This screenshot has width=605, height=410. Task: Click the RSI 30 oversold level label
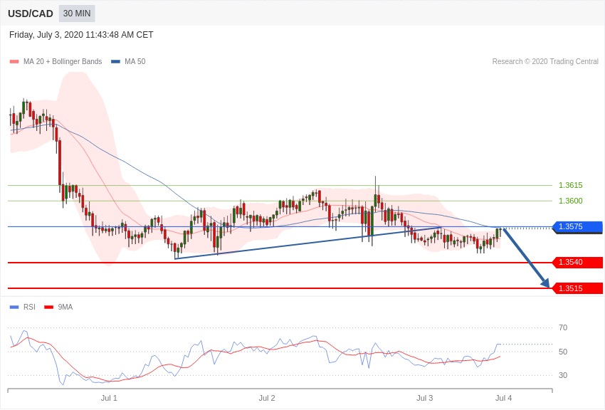pos(563,375)
